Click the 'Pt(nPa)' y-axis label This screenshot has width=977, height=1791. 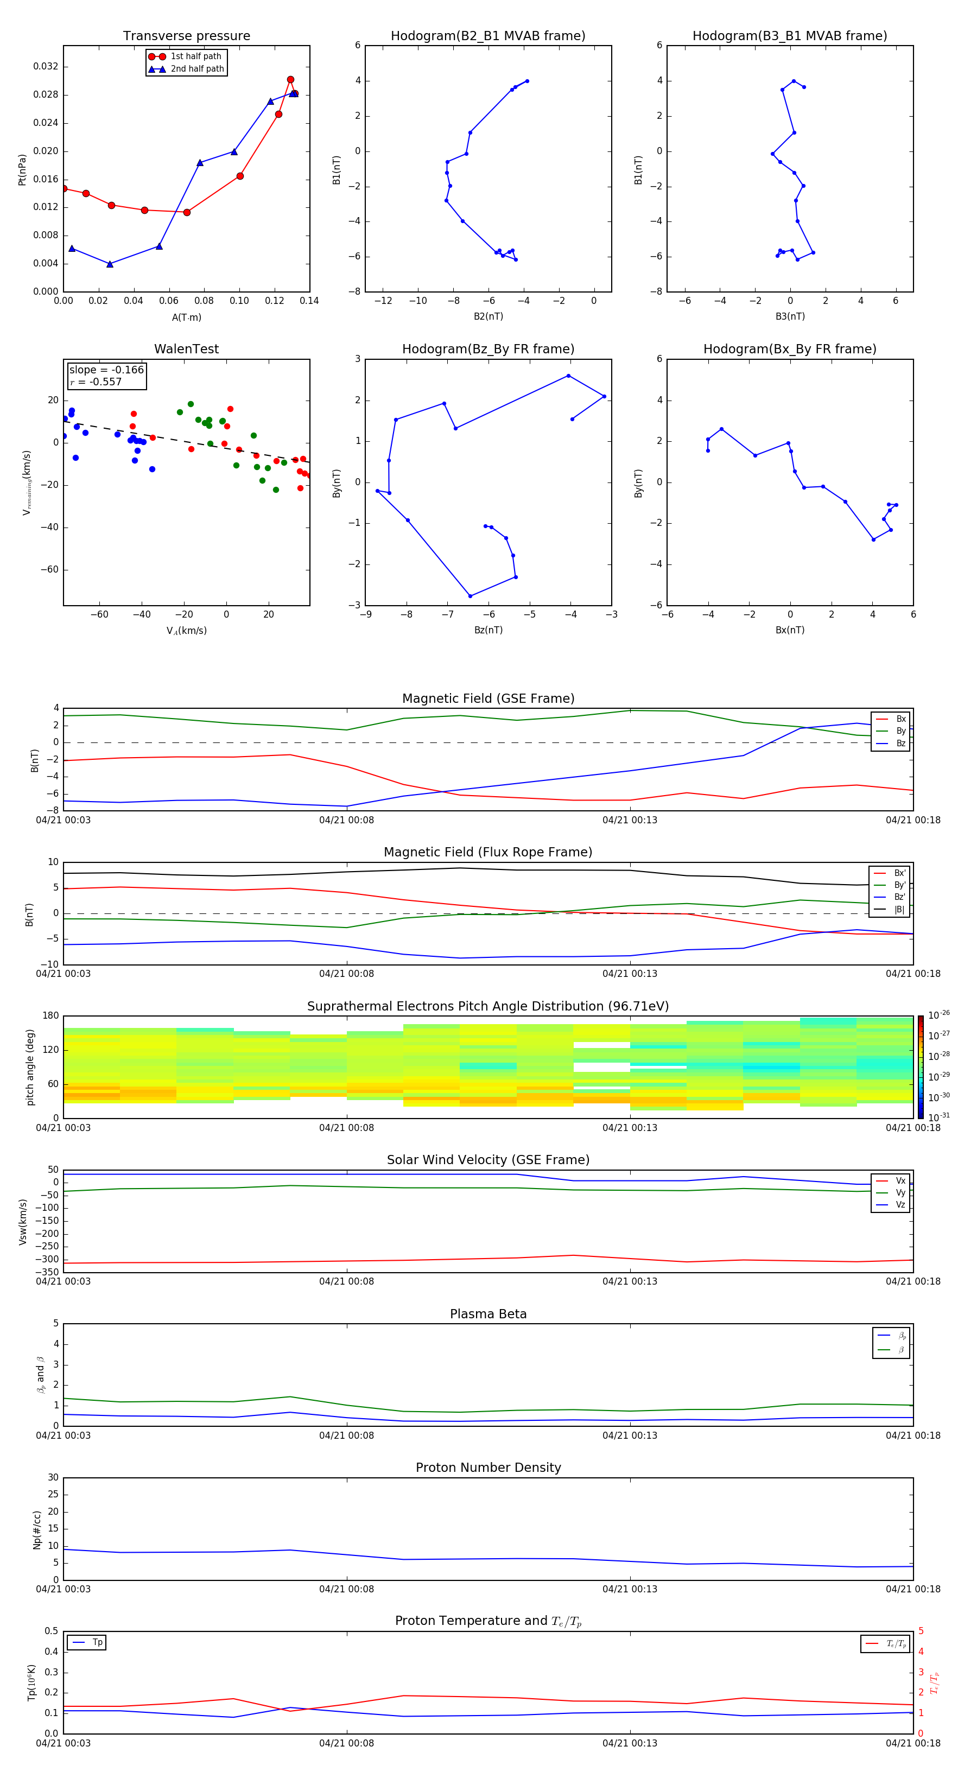click(x=22, y=169)
